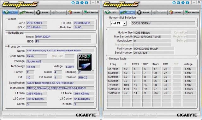Screen dimensions: 202x120
Task: Click the CPU clock value 2819.56MHz
Action: pos(37,23)
